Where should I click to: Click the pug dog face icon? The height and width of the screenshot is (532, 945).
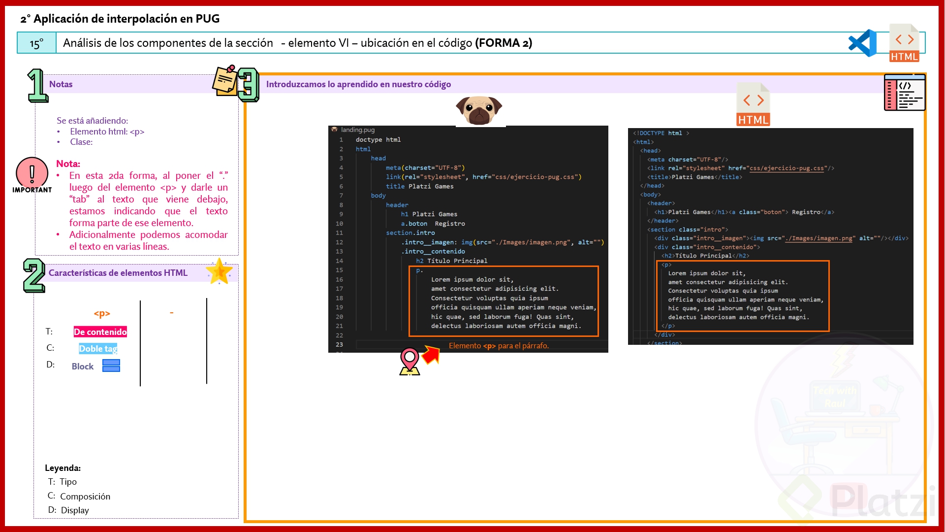point(479,110)
